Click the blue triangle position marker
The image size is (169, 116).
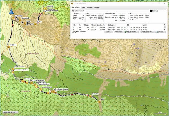(x=12, y=12)
